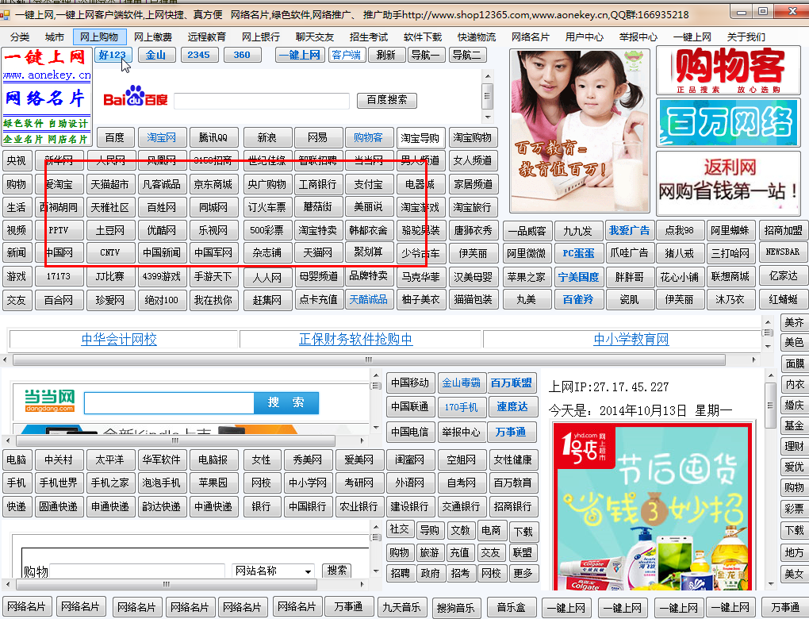This screenshot has width=809, height=619.
Task: Open the 正保财务软件抢购中 link
Action: 356,339
